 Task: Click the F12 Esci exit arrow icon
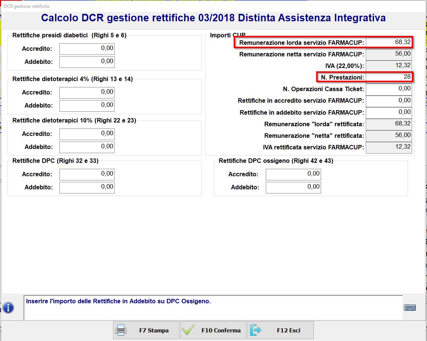[x=256, y=330]
